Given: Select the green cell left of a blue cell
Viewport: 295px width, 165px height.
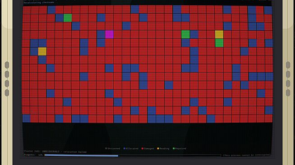Looking at the screenshot, I should coord(185,35).
